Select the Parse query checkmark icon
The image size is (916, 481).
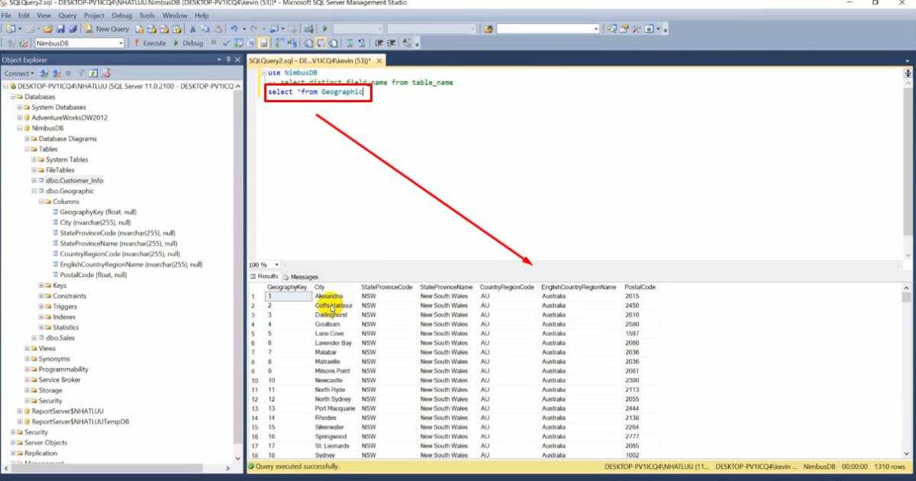click(226, 44)
